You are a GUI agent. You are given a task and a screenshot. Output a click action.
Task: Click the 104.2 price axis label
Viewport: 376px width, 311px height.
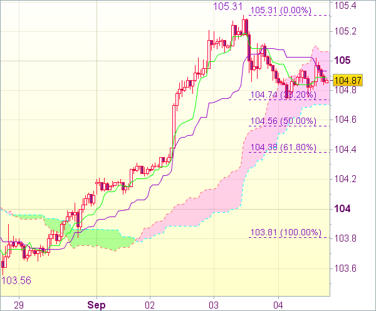point(345,179)
